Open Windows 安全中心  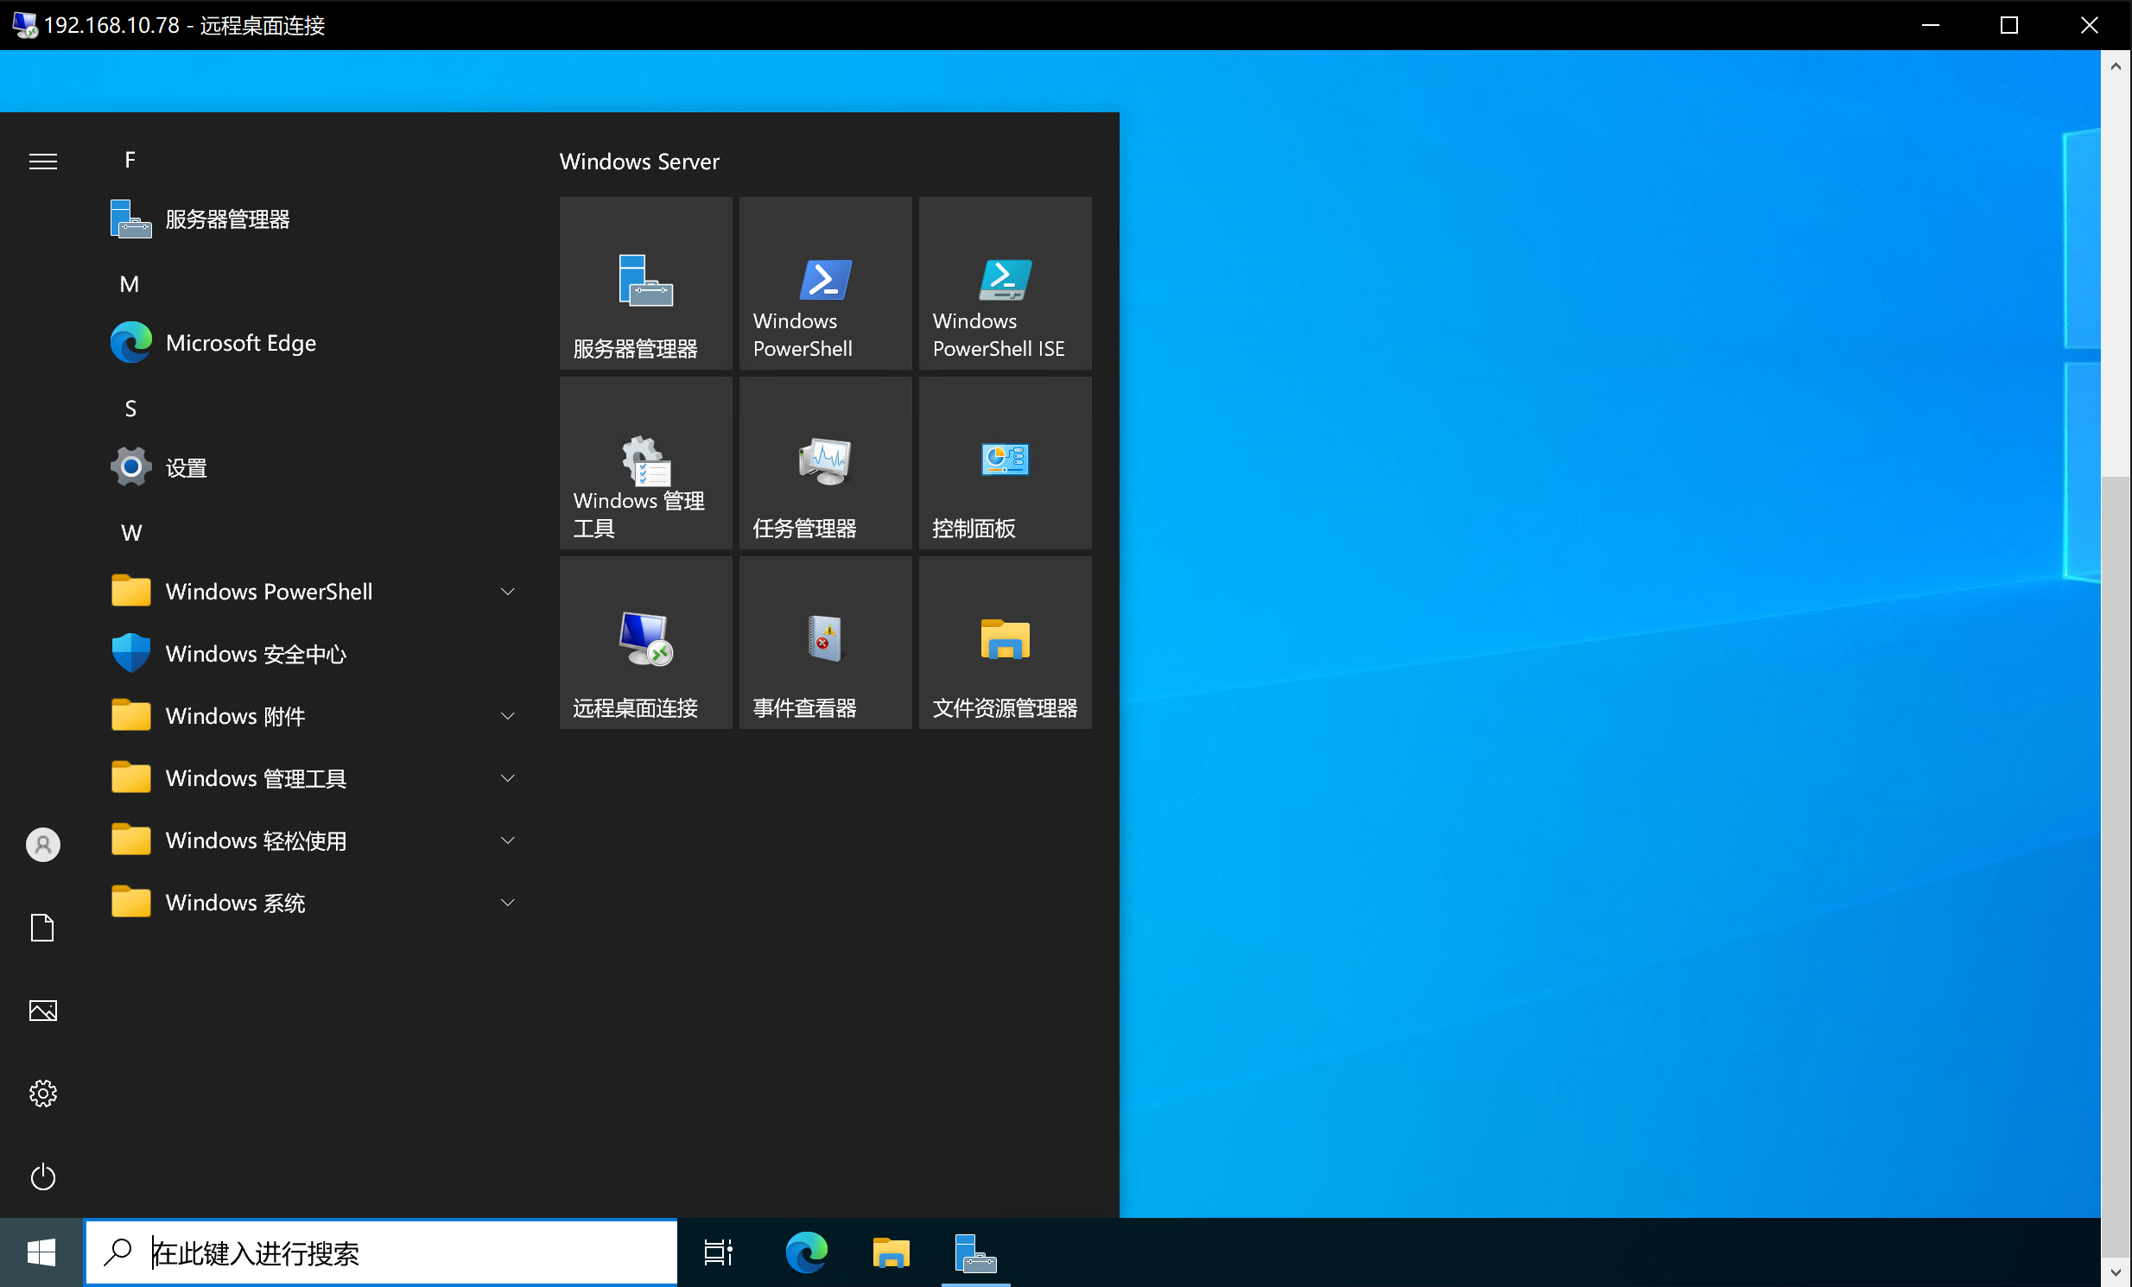[254, 653]
